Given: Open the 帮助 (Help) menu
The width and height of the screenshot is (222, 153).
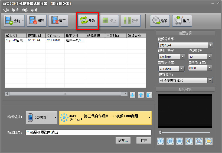Looking at the screenshot, I should (x=34, y=10).
